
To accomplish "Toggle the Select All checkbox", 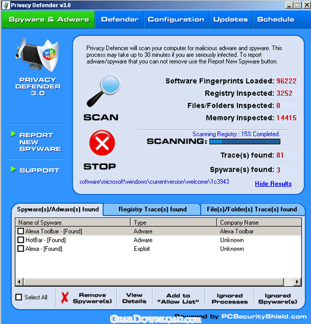I will [x=19, y=297].
